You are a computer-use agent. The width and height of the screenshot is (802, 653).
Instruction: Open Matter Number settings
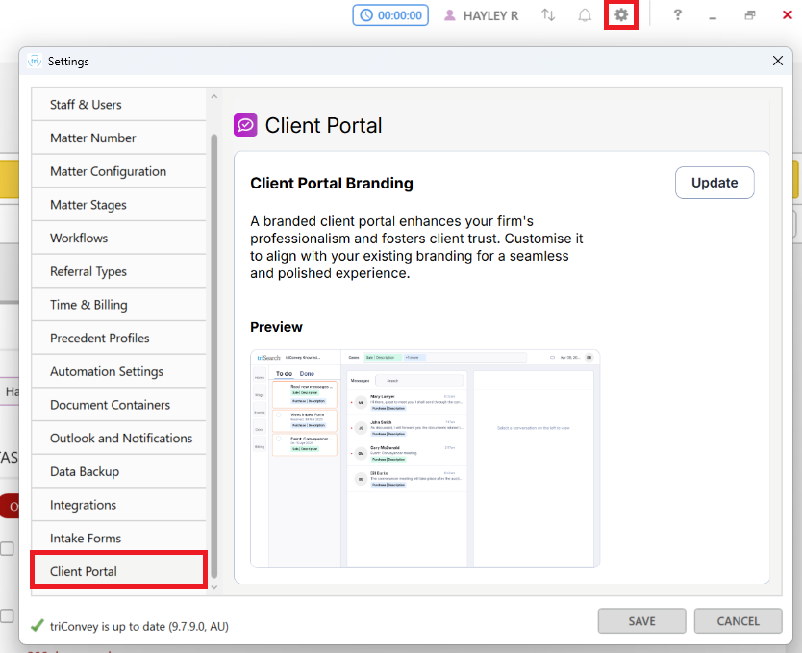pyautogui.click(x=118, y=138)
